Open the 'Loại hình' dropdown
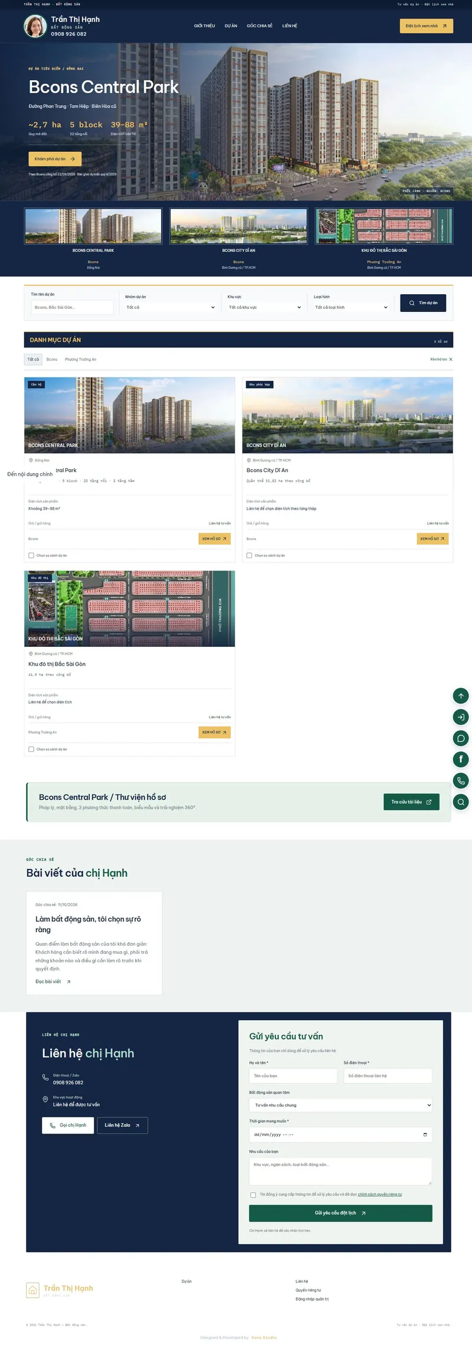This screenshot has width=472, height=1358. point(352,307)
